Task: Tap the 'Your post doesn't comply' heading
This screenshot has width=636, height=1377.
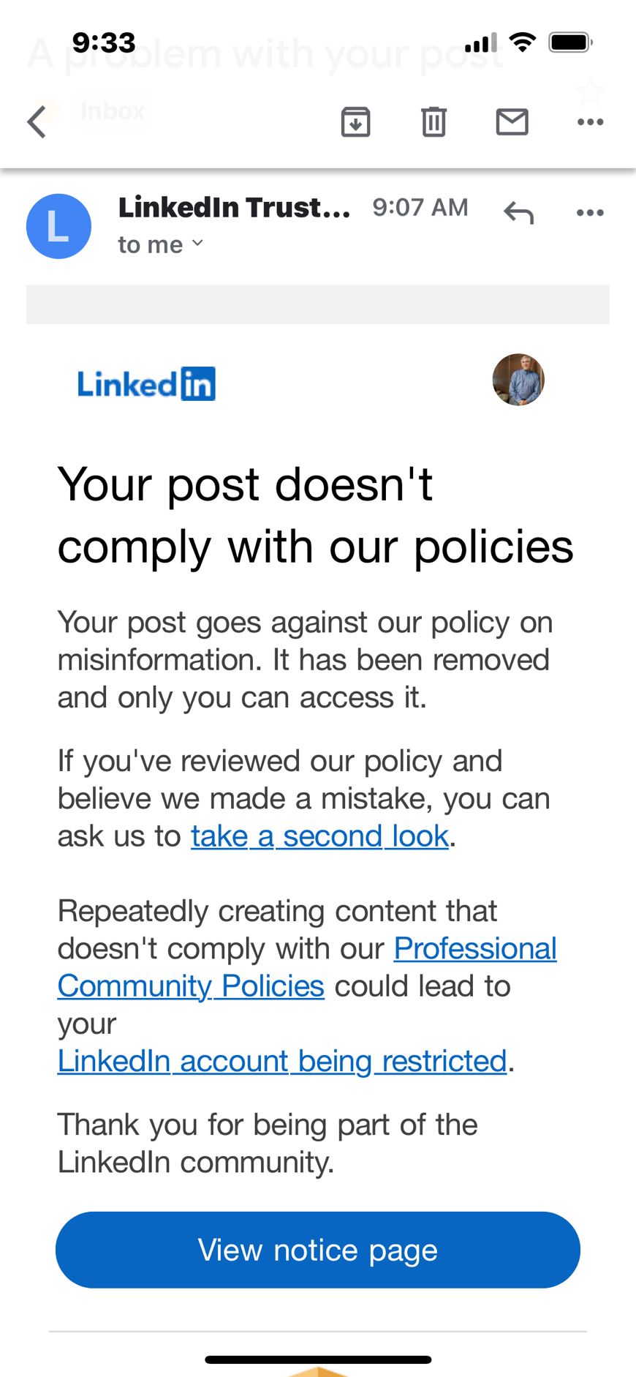Action: [x=315, y=515]
